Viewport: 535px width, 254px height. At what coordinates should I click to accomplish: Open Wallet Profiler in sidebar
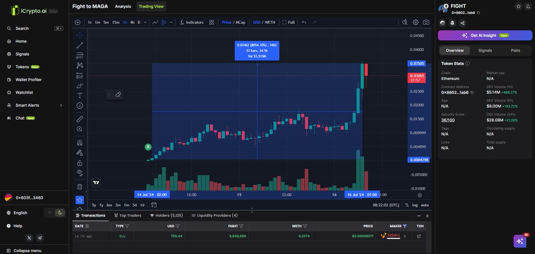click(x=29, y=80)
